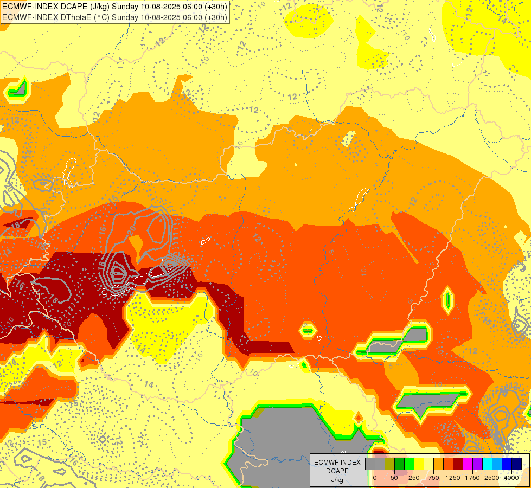
Task: Click the DCAPE (J/kg) title line
Action: [114, 7]
